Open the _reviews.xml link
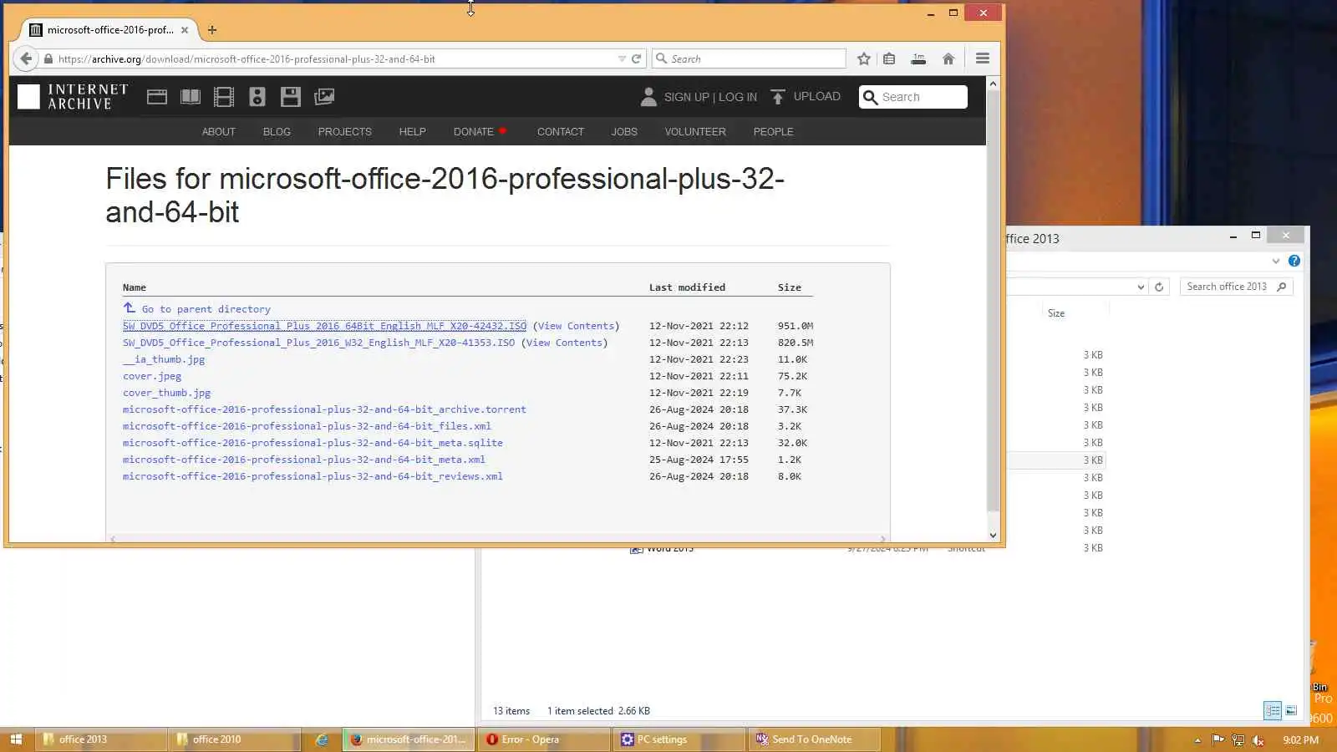 pyautogui.click(x=313, y=476)
